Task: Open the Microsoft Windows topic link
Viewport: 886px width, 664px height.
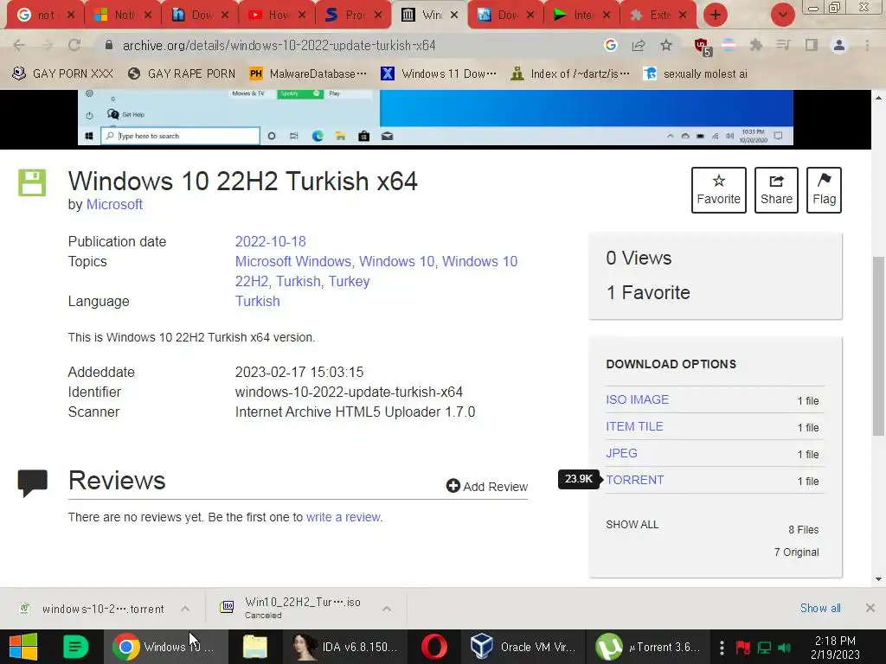Action: click(x=293, y=261)
